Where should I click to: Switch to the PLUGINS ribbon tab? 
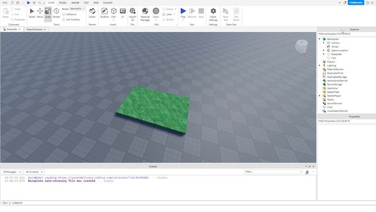[108, 2]
